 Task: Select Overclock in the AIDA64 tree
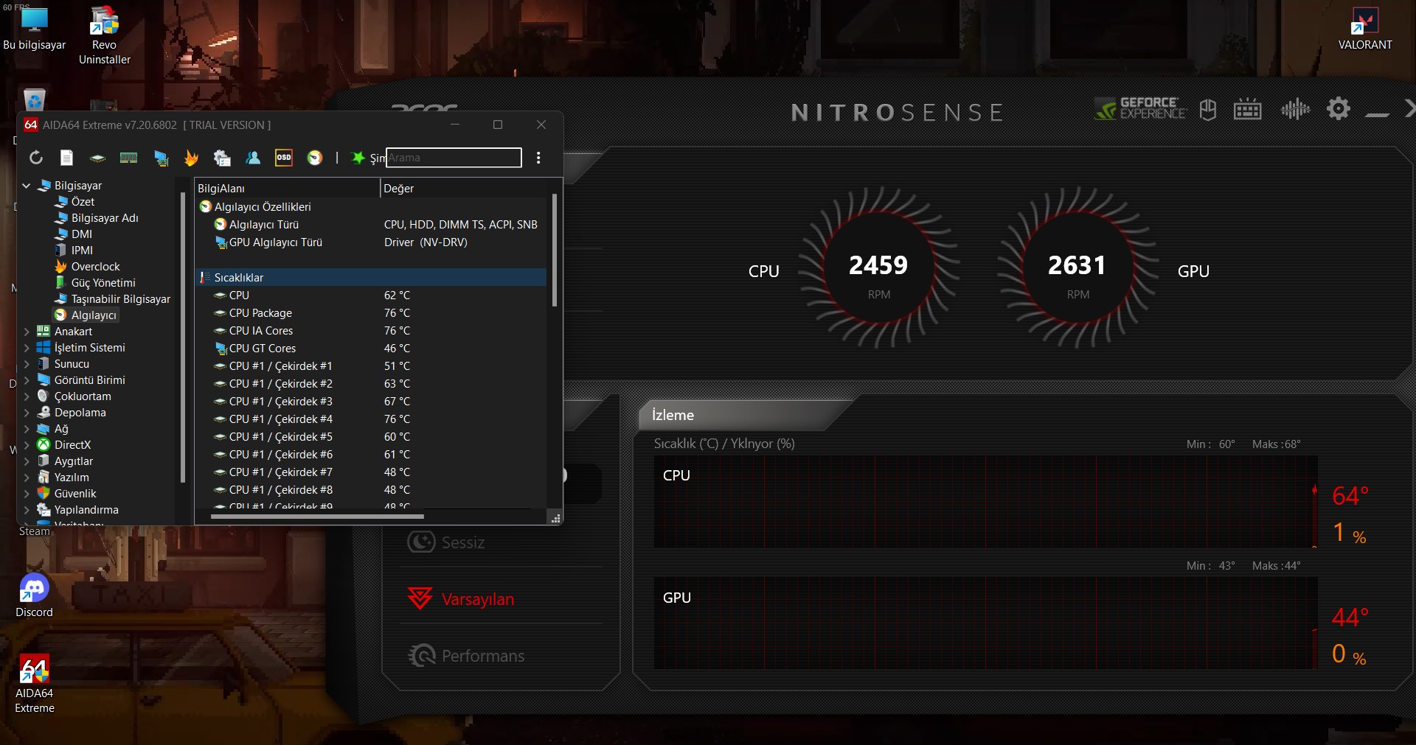(95, 267)
